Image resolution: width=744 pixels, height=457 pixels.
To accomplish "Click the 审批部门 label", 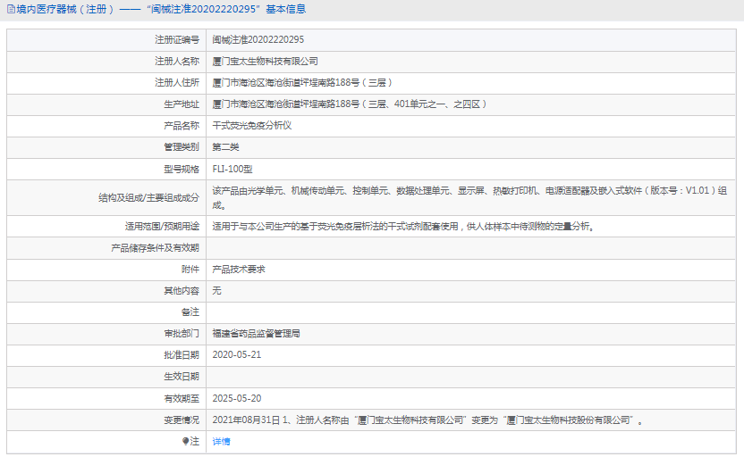I will [182, 334].
